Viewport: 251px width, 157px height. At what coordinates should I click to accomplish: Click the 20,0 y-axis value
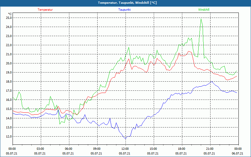(x=9, y=63)
